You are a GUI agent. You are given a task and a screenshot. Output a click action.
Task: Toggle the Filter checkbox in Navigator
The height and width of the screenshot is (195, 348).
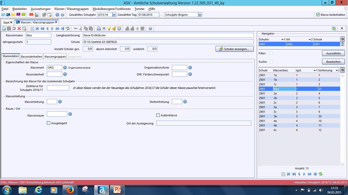tap(271, 53)
